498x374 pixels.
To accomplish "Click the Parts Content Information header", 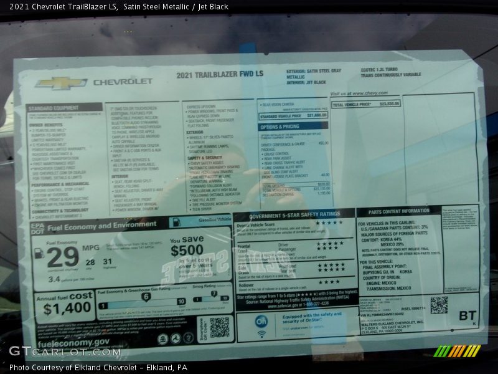I will click(x=398, y=211).
